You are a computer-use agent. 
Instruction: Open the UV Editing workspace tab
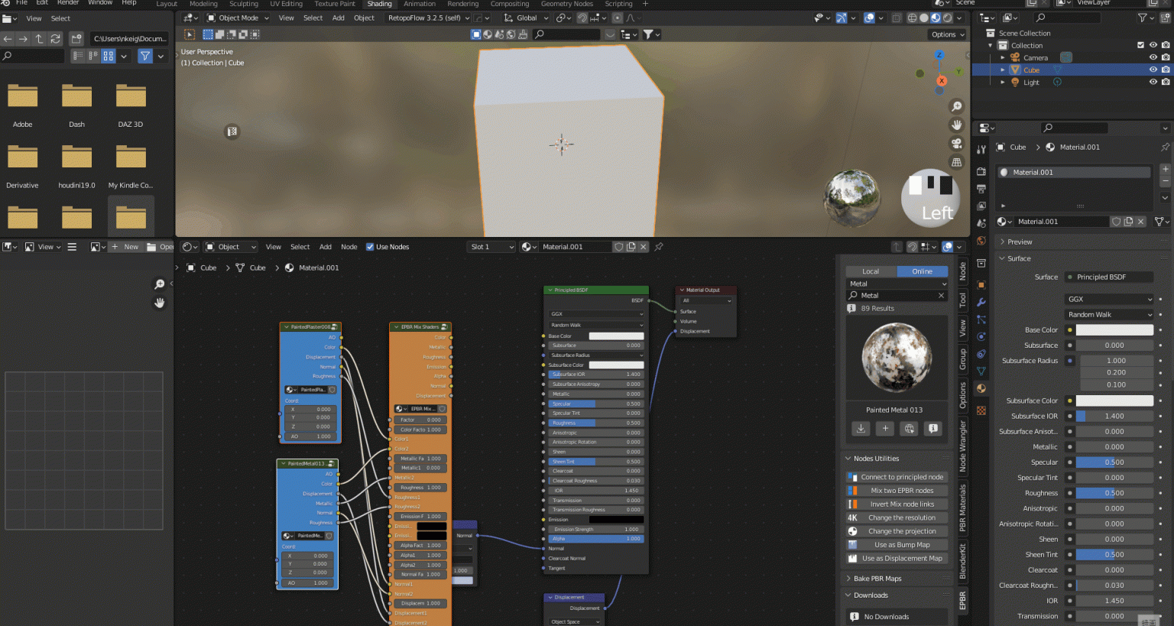coord(286,4)
